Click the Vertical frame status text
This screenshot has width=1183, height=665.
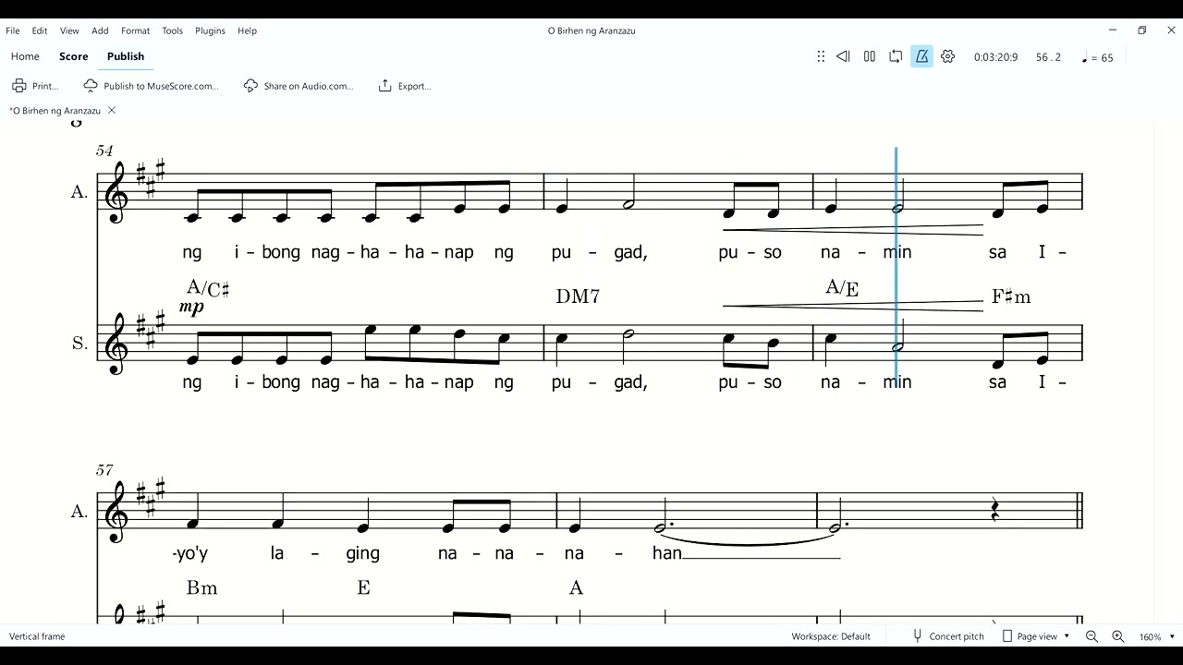(x=37, y=636)
